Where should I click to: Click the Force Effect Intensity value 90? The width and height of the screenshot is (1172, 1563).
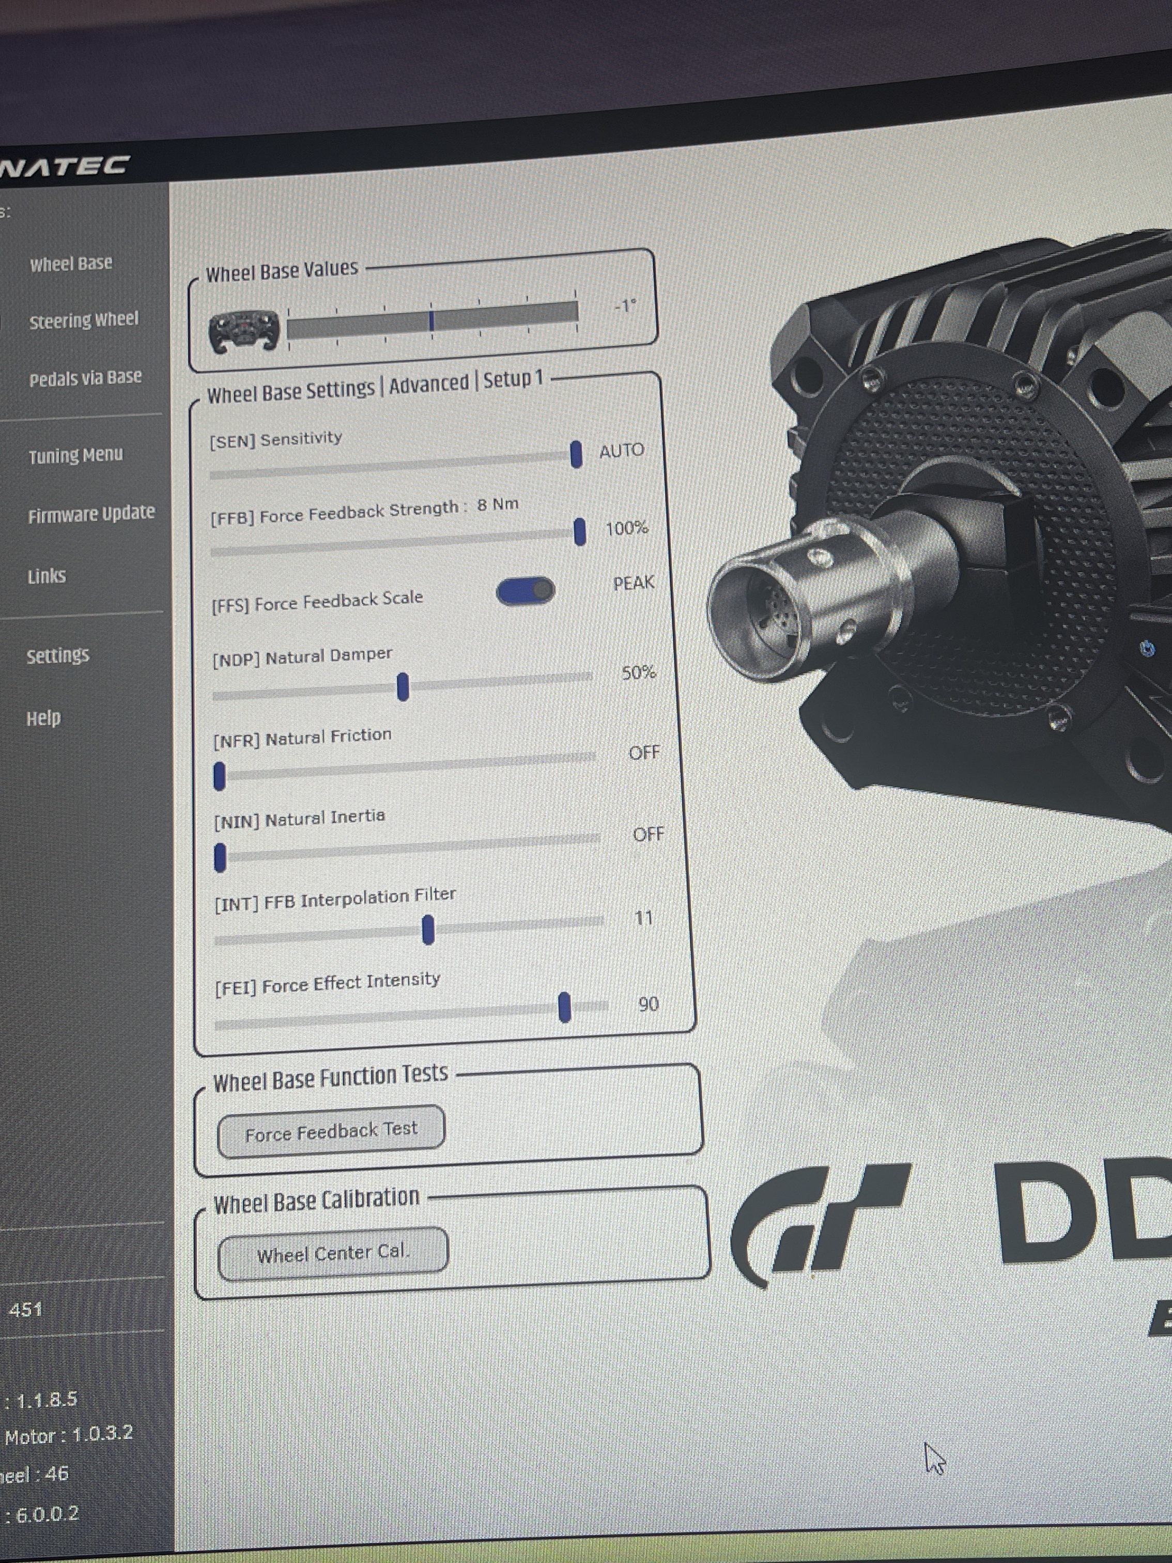click(649, 1004)
